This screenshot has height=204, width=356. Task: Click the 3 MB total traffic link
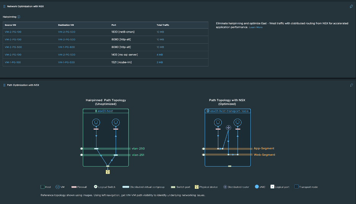tap(160, 62)
